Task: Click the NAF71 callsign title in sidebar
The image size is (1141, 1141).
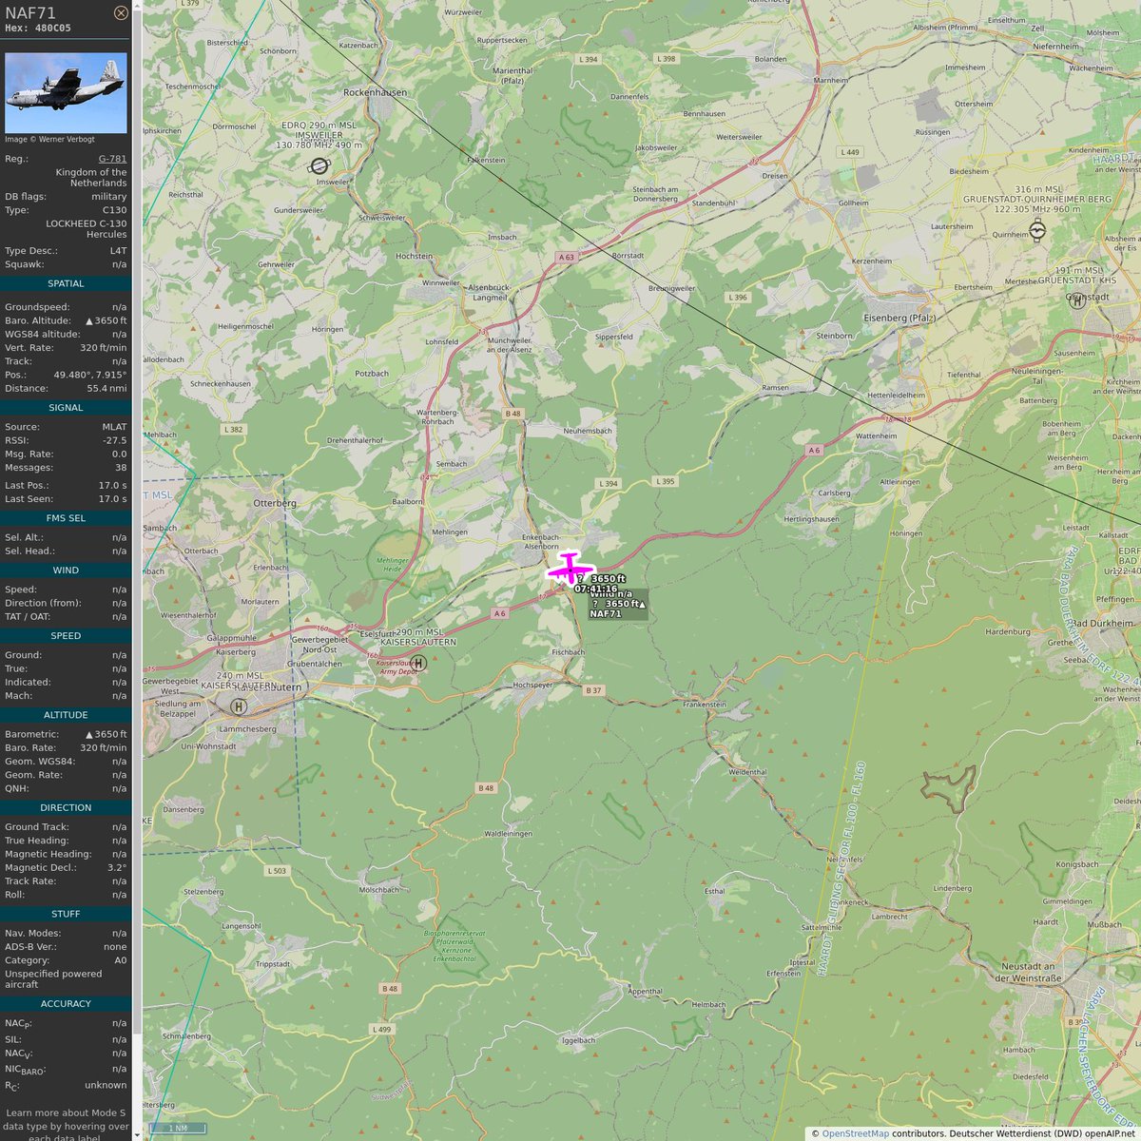Action: point(30,12)
